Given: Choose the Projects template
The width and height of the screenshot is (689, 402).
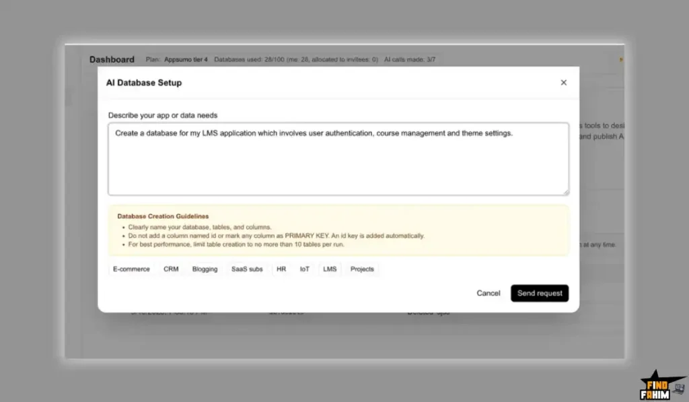Looking at the screenshot, I should point(361,269).
